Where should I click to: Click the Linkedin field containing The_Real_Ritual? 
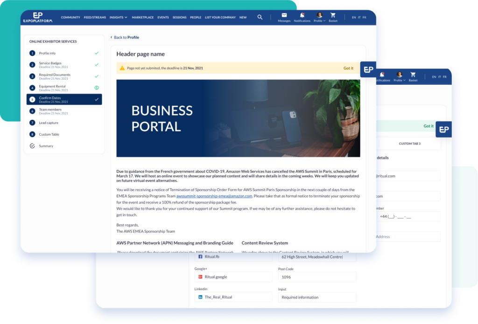point(233,297)
